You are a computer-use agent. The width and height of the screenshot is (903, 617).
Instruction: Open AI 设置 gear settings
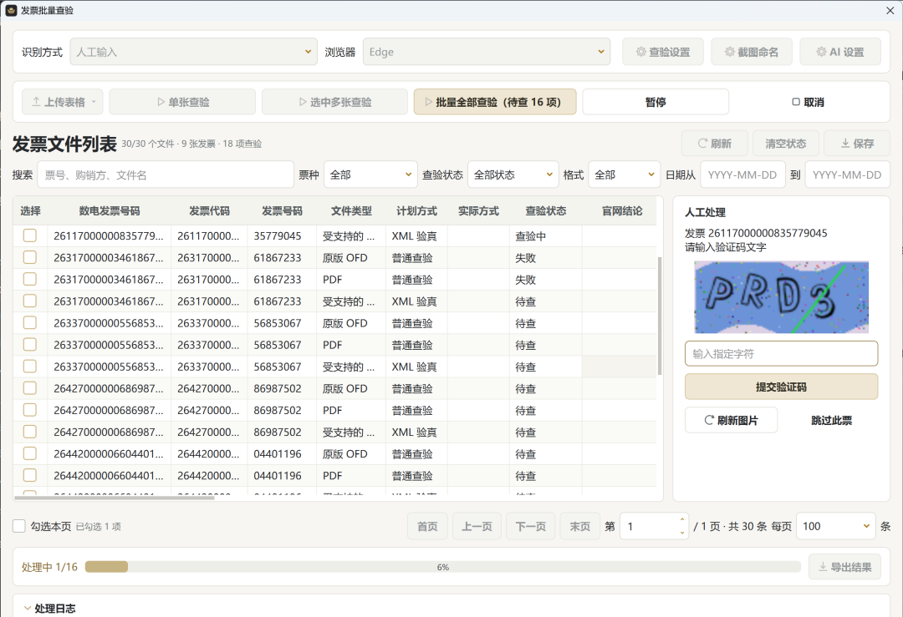coord(840,52)
